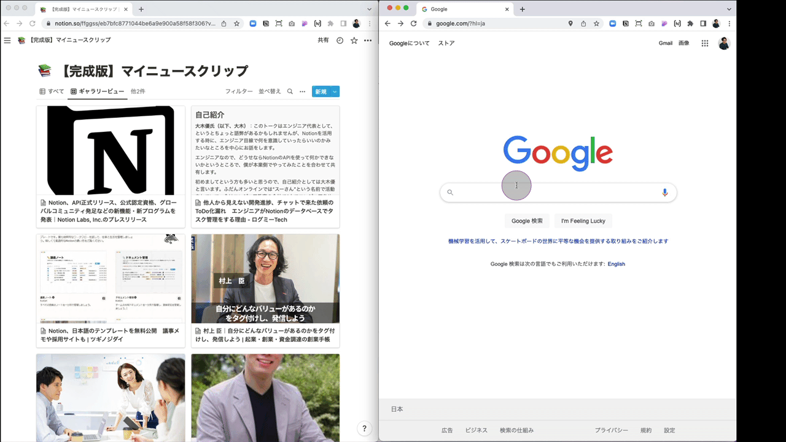Click 共有 share button in Notion
The height and width of the screenshot is (442, 786).
tap(323, 41)
